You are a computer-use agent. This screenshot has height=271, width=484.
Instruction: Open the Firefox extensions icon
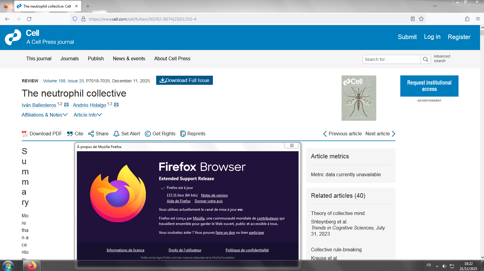(467, 19)
